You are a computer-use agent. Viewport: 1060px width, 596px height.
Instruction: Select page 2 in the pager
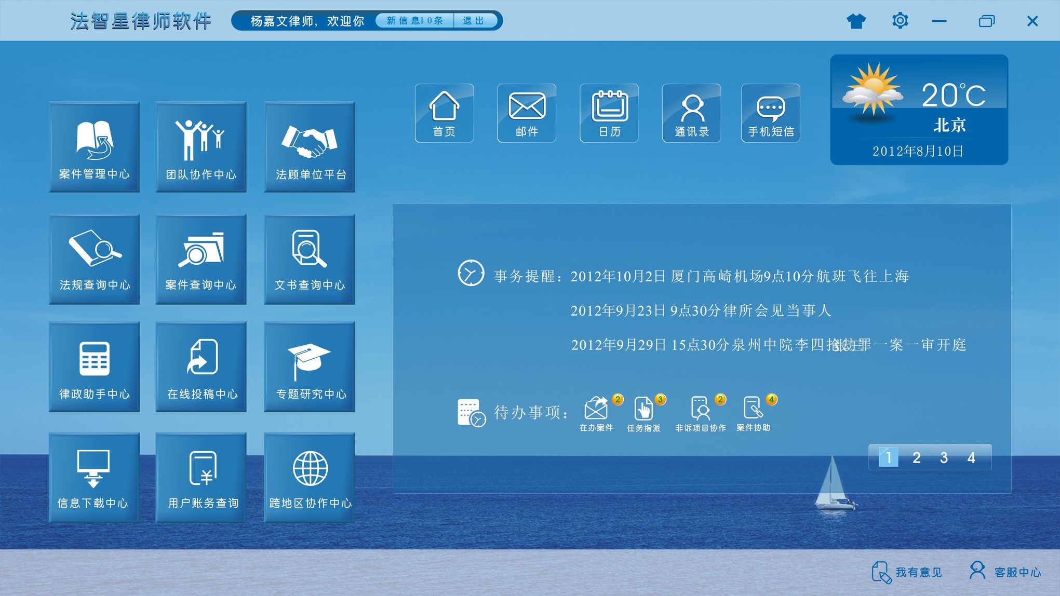pos(917,457)
